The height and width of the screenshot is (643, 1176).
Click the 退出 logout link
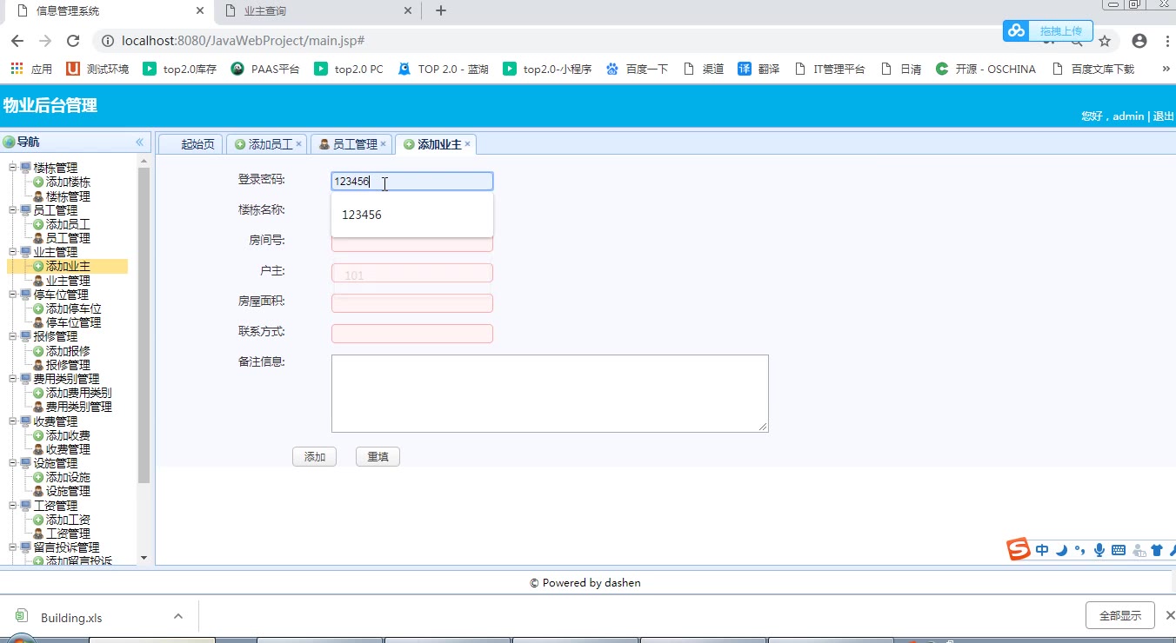1164,116
